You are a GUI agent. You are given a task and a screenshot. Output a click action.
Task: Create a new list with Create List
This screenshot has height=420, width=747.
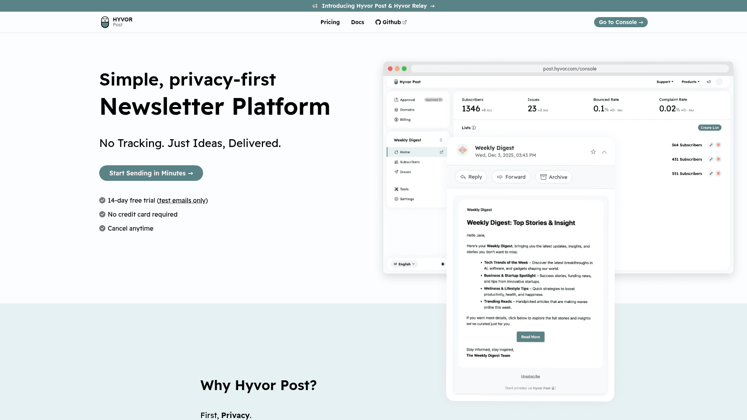click(710, 128)
